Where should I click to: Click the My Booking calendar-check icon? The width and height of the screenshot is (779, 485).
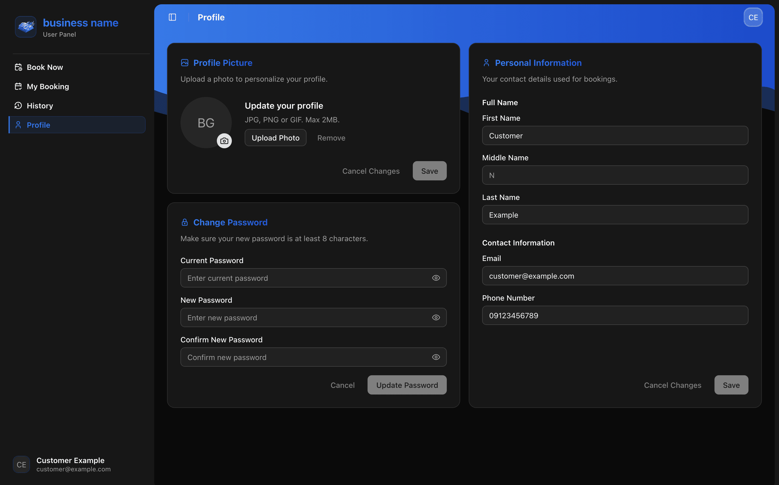pos(18,86)
